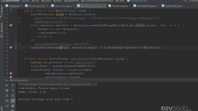198x111 pixels.
Task: Close the Desconto.java tab
Action: [74, 6]
